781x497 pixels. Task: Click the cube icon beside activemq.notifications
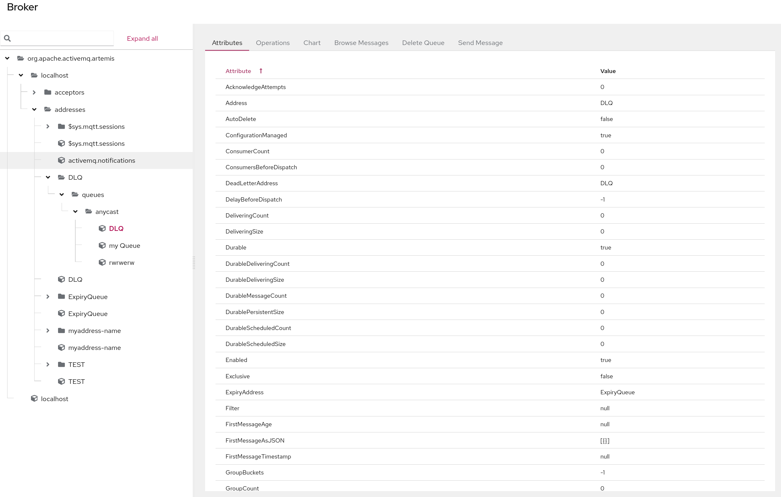(61, 160)
